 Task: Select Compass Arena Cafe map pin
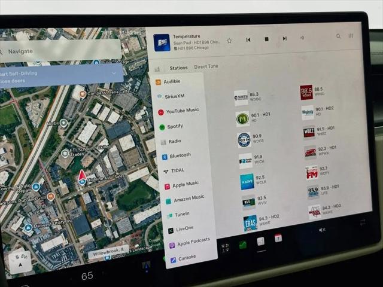(x=83, y=94)
